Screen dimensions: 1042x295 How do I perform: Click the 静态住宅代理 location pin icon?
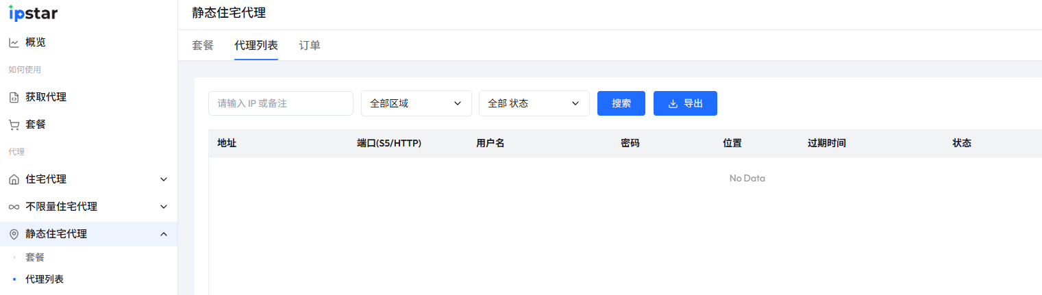[x=14, y=234]
